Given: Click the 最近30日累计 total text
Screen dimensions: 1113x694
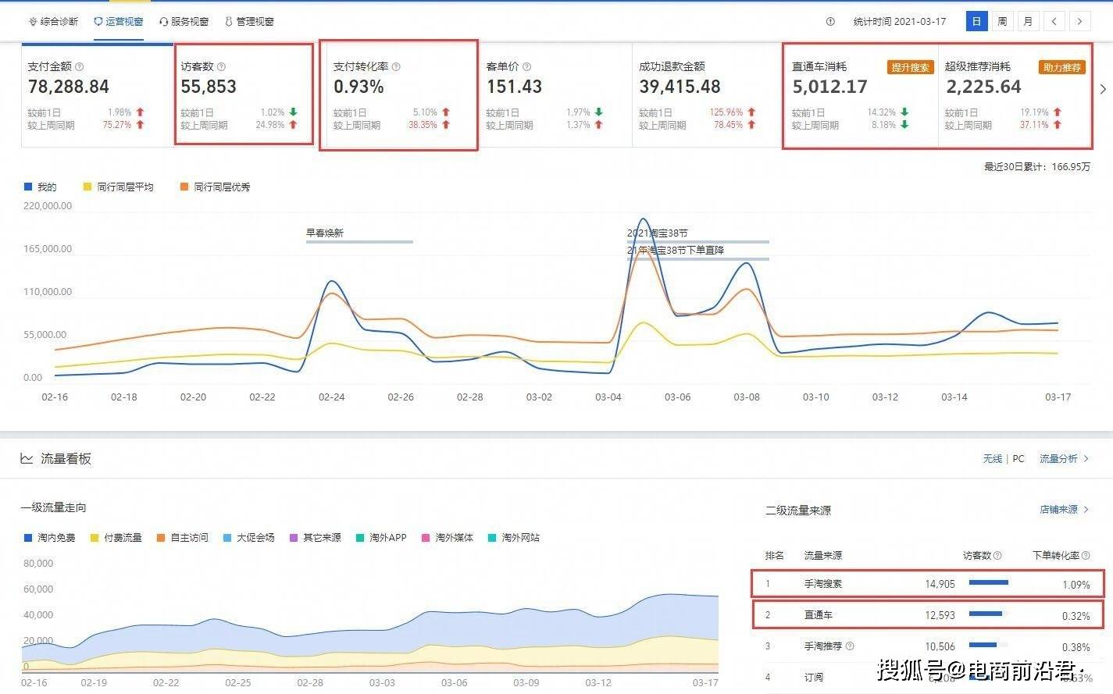Looking at the screenshot, I should tap(1037, 167).
